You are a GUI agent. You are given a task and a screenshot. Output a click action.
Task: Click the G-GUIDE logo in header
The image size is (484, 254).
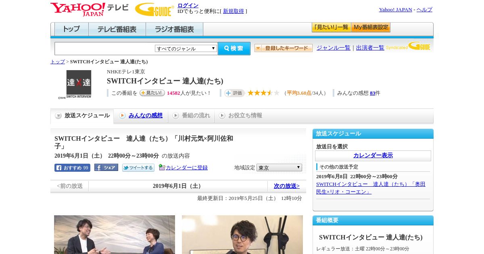pyautogui.click(x=154, y=10)
